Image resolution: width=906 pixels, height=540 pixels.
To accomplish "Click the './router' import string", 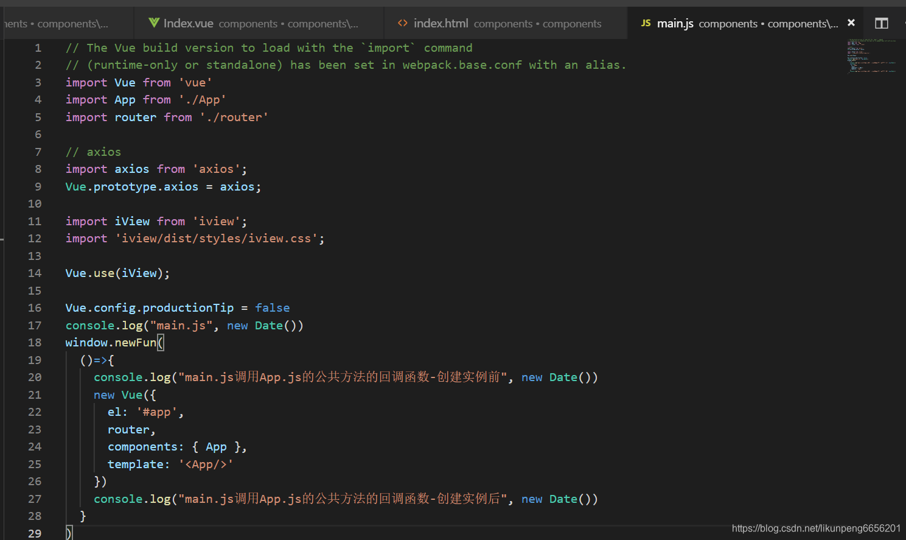I will (234, 117).
